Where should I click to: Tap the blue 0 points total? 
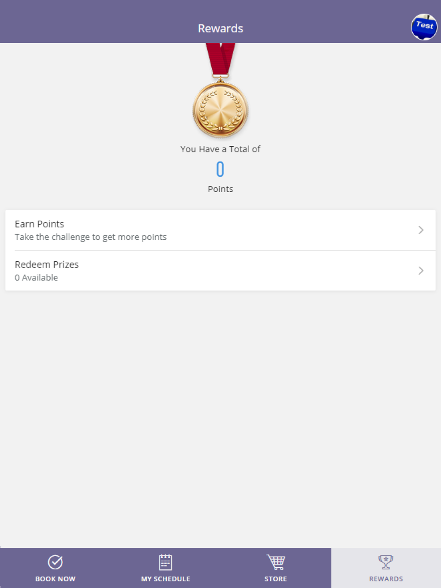(x=220, y=169)
